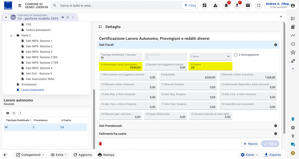299x159 pixels.
Task: Open the help lifebuoy icon in right sidebar
Action: [x=293, y=153]
